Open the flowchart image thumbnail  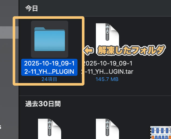coord(160,133)
